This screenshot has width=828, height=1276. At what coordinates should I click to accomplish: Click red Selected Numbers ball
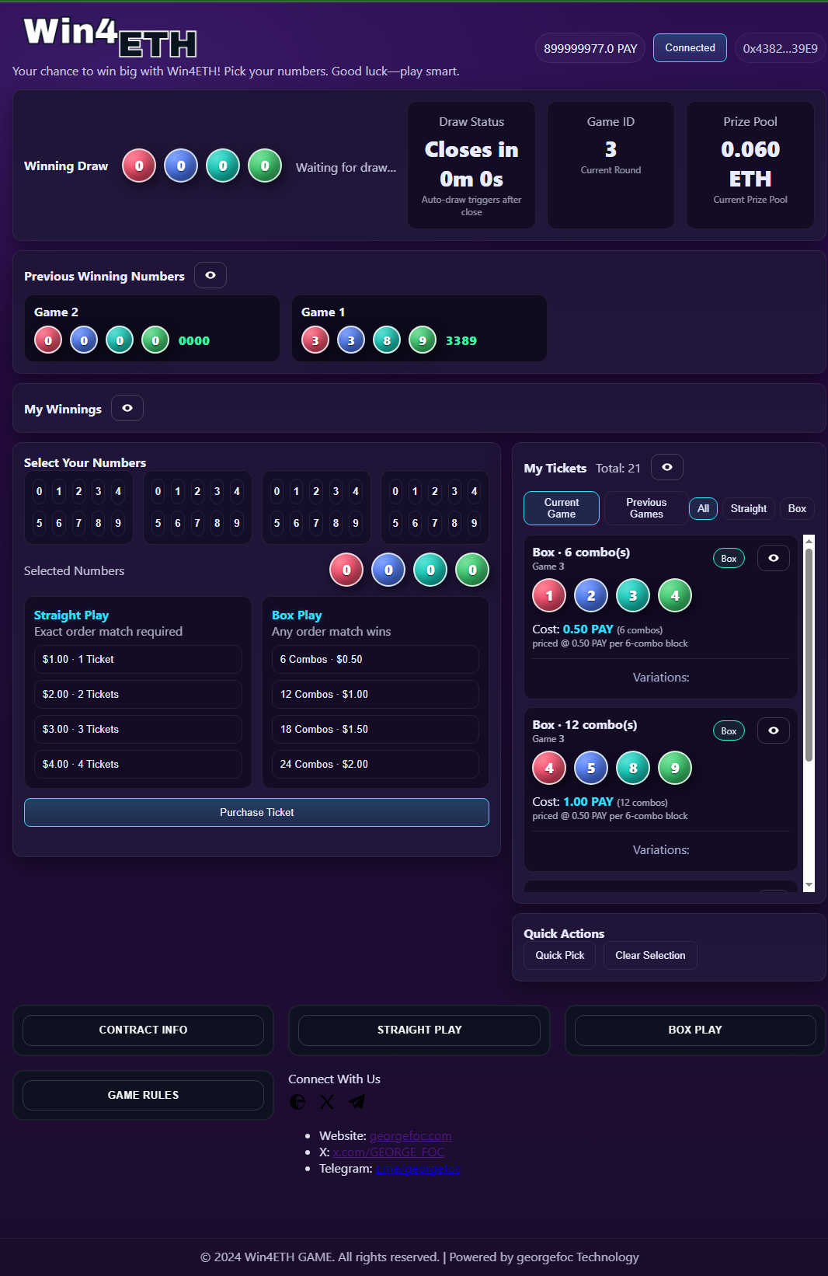click(x=347, y=570)
